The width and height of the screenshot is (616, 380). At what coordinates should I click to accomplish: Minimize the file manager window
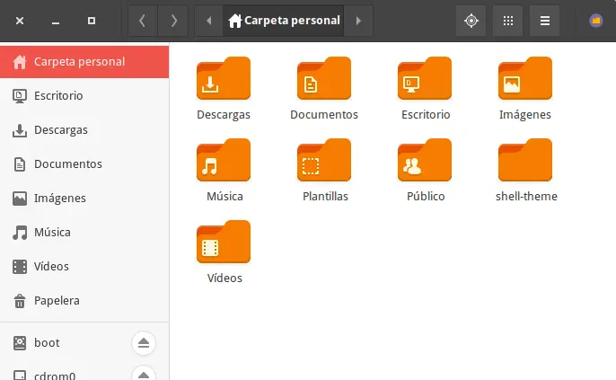pyautogui.click(x=56, y=21)
